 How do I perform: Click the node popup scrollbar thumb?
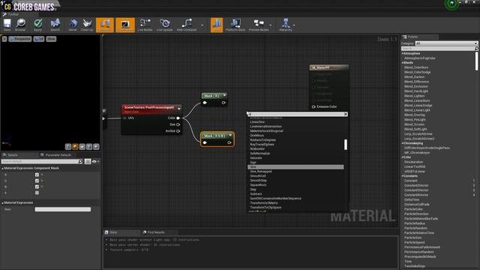tap(346, 145)
